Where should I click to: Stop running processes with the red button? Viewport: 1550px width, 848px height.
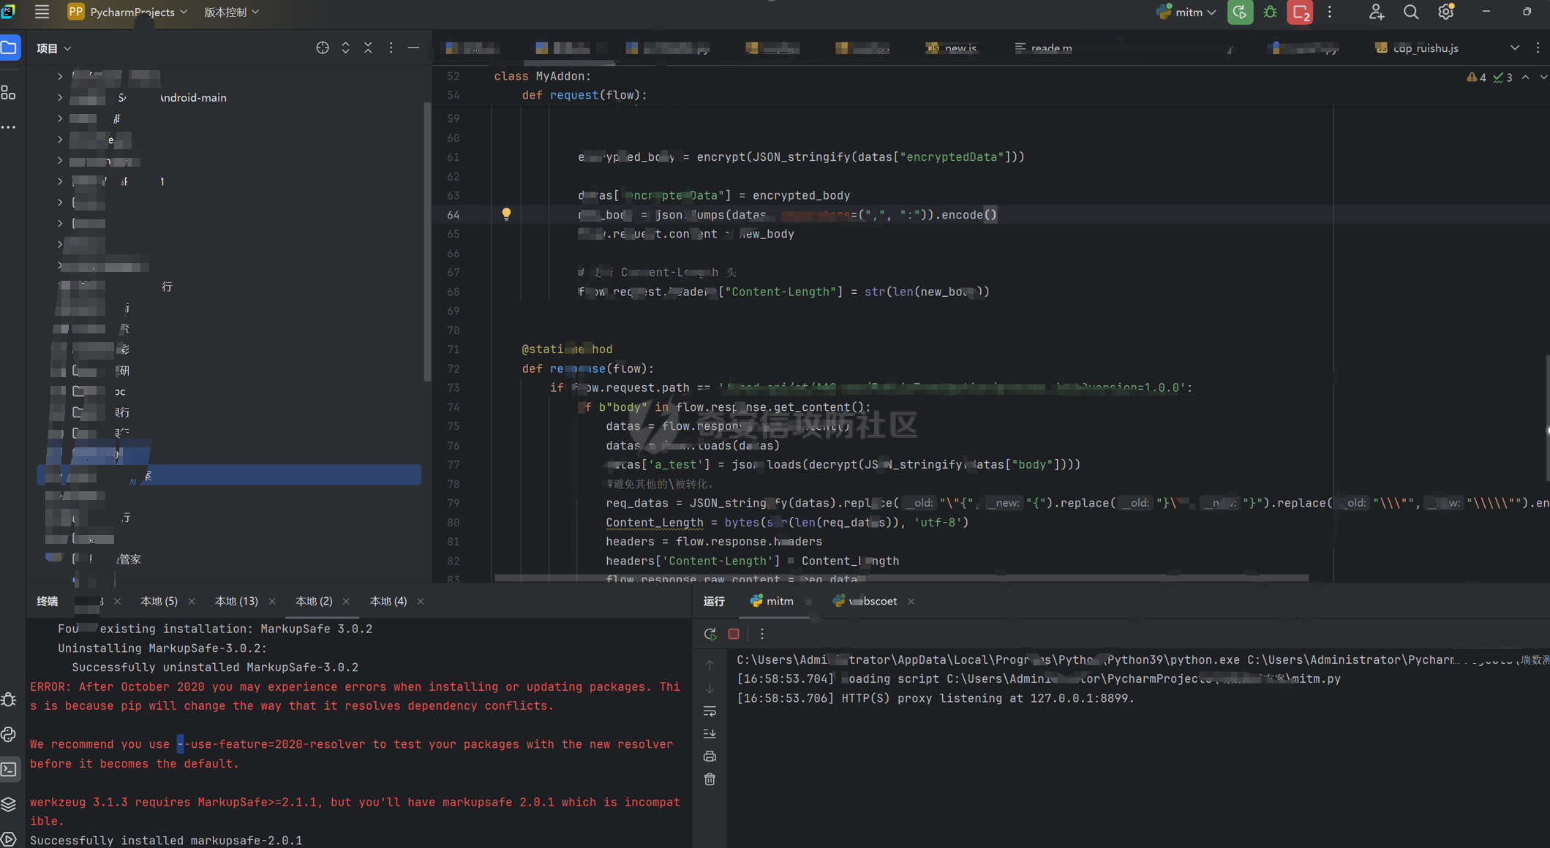pyautogui.click(x=1300, y=12)
